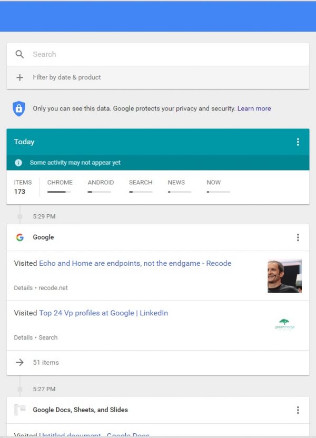Select the ANDROID activity category

point(101,186)
